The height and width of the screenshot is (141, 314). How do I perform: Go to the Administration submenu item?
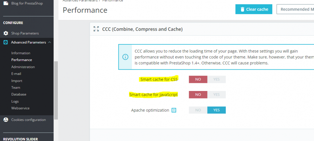coord(23,67)
